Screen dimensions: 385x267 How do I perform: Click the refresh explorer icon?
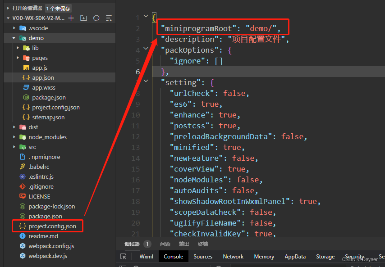[96, 18]
